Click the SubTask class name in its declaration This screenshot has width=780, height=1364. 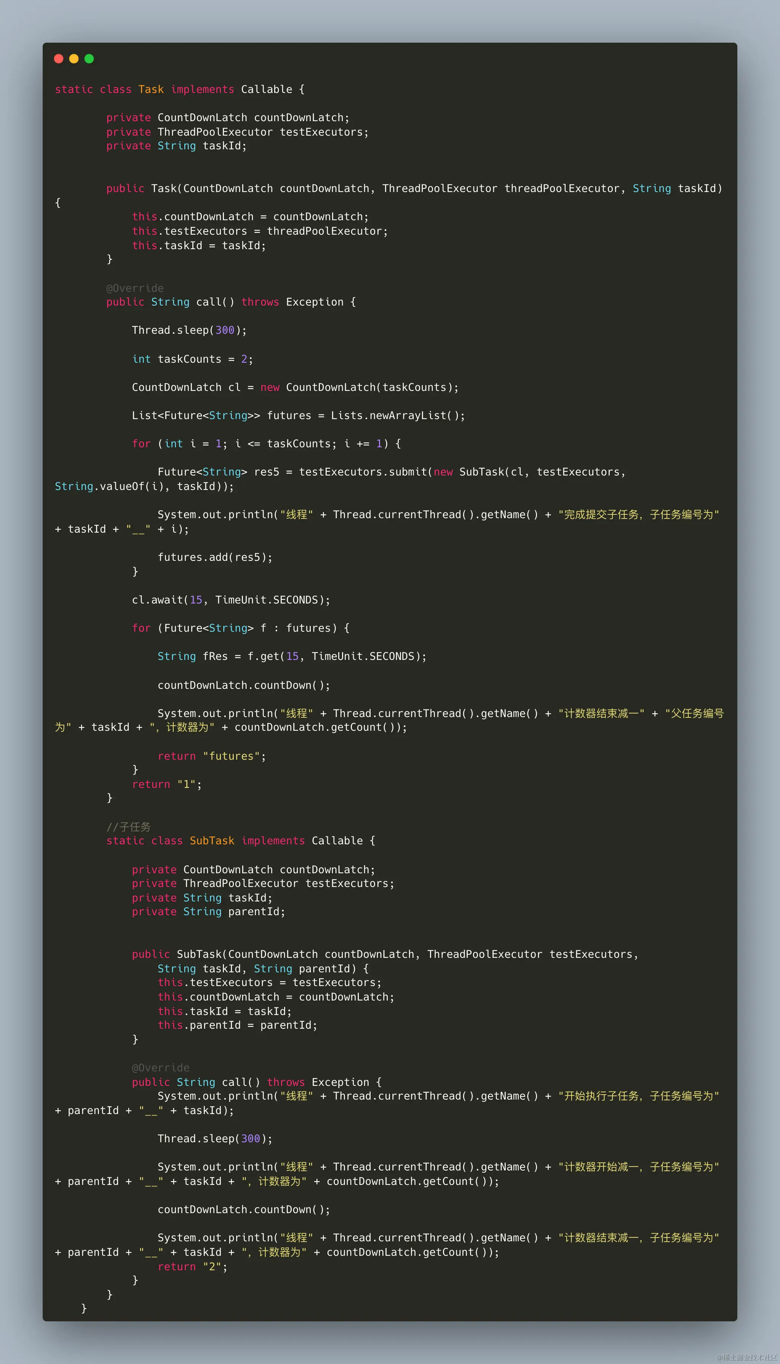click(x=212, y=840)
